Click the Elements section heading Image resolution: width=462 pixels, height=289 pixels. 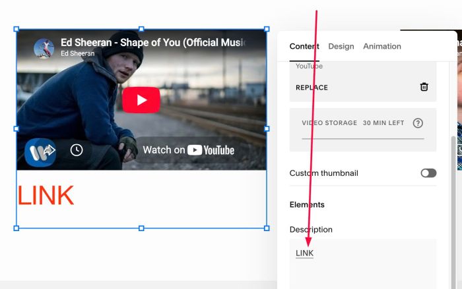307,205
